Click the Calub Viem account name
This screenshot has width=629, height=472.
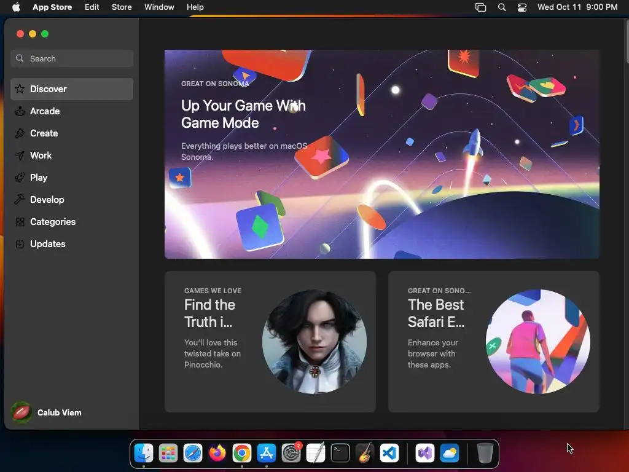click(60, 412)
